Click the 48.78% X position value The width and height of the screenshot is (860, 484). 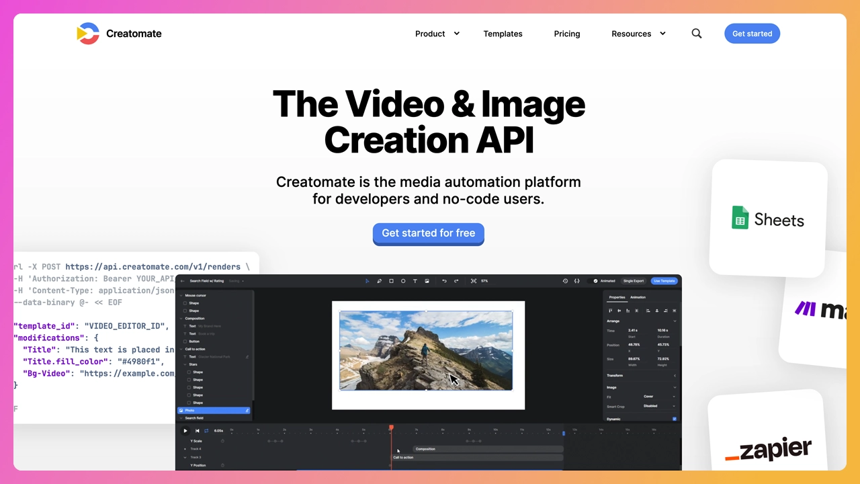tap(634, 345)
